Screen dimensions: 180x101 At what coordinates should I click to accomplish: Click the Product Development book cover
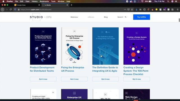pos(43,46)
